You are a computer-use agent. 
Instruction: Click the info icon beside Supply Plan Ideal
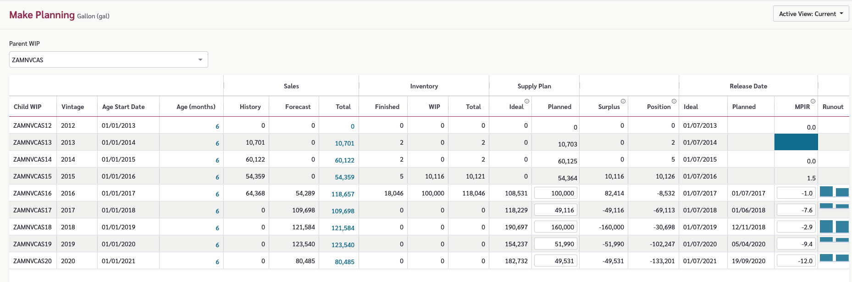pyautogui.click(x=527, y=101)
